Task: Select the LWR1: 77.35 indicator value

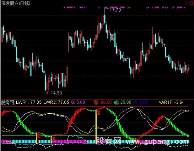Action: coord(29,102)
